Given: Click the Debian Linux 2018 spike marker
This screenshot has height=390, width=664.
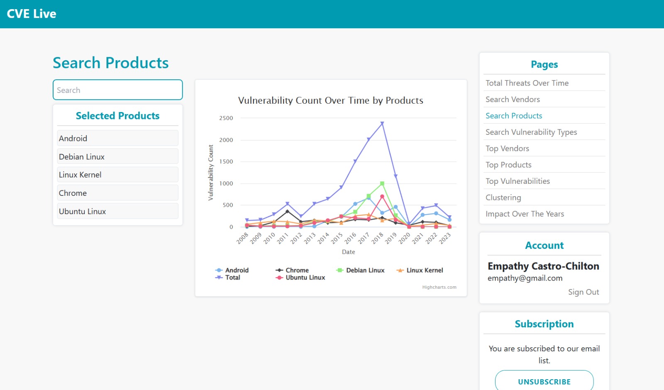Looking at the screenshot, I should coord(381,182).
